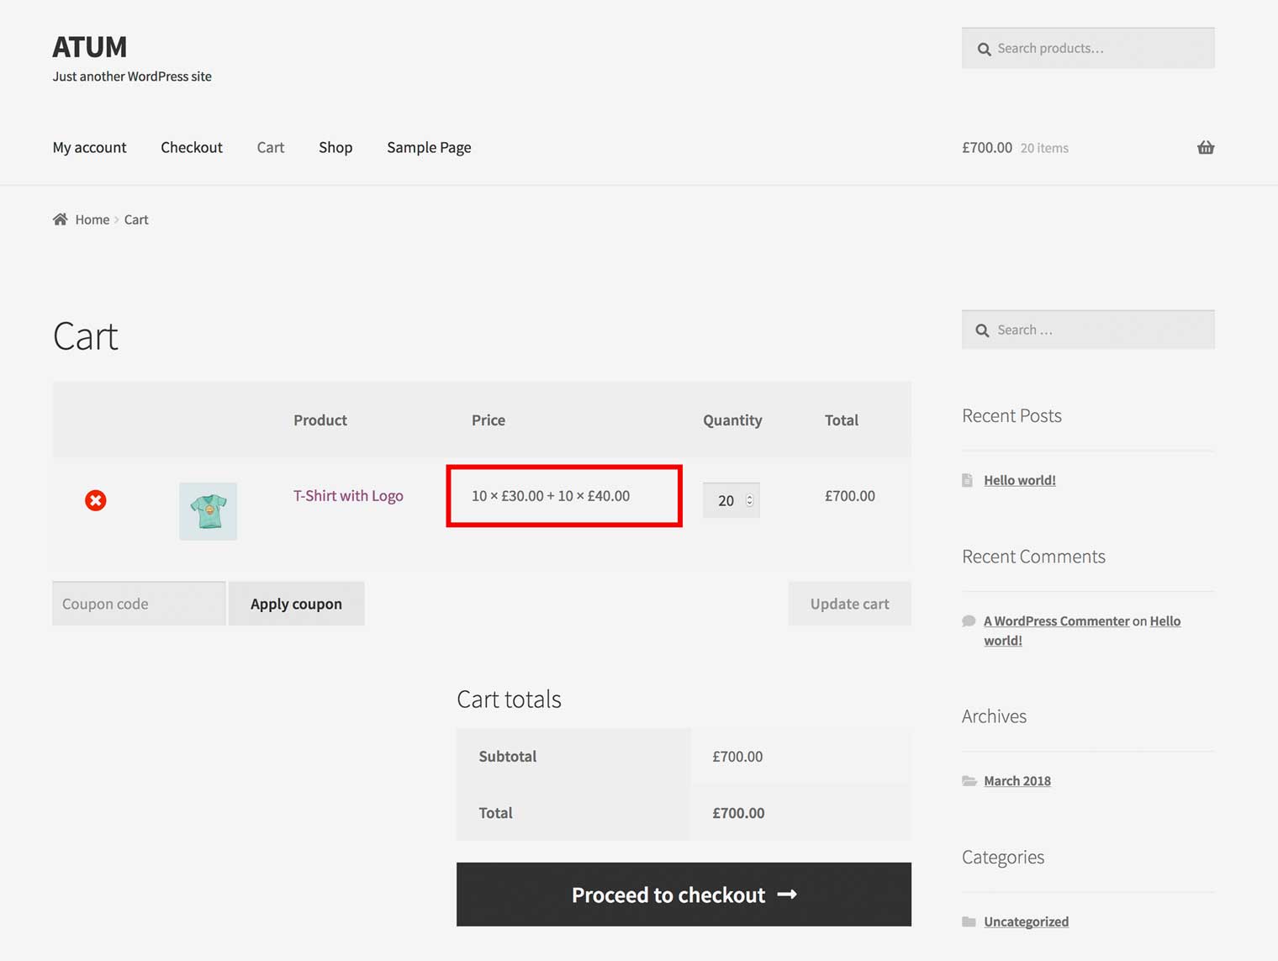Open the March 2018 archive
This screenshot has width=1278, height=961.
1017,781
